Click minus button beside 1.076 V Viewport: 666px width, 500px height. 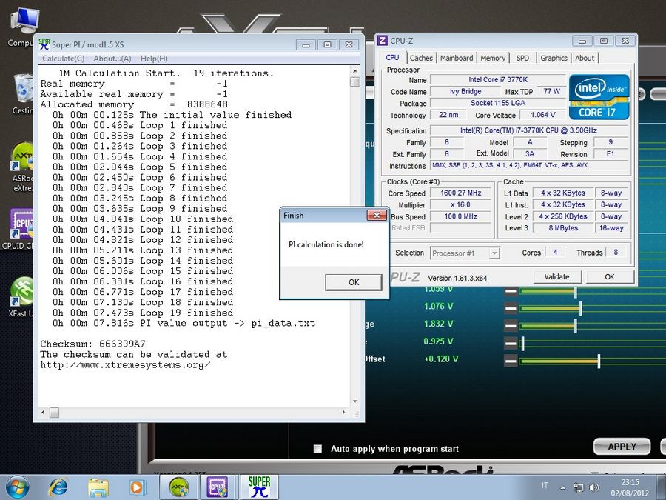511,308
